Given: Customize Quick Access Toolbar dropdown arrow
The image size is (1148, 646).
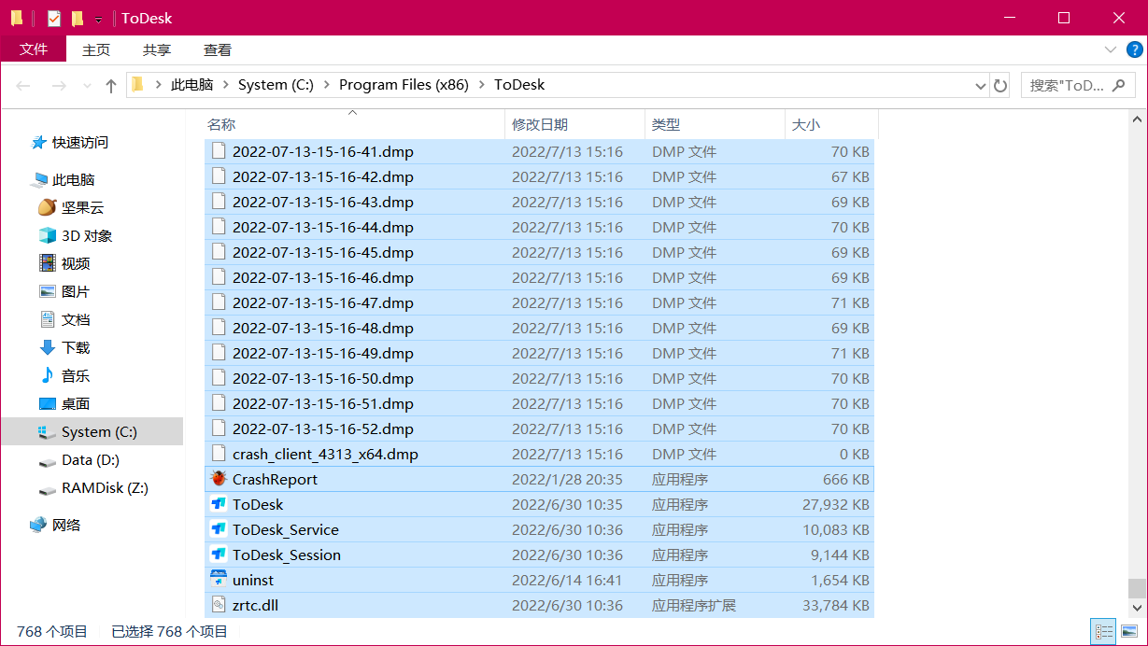Looking at the screenshot, I should [99, 19].
